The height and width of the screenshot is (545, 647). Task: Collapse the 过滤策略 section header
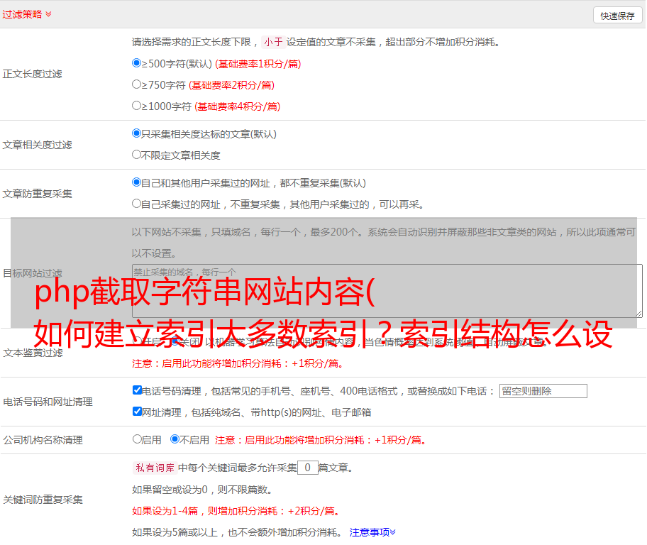[27, 14]
